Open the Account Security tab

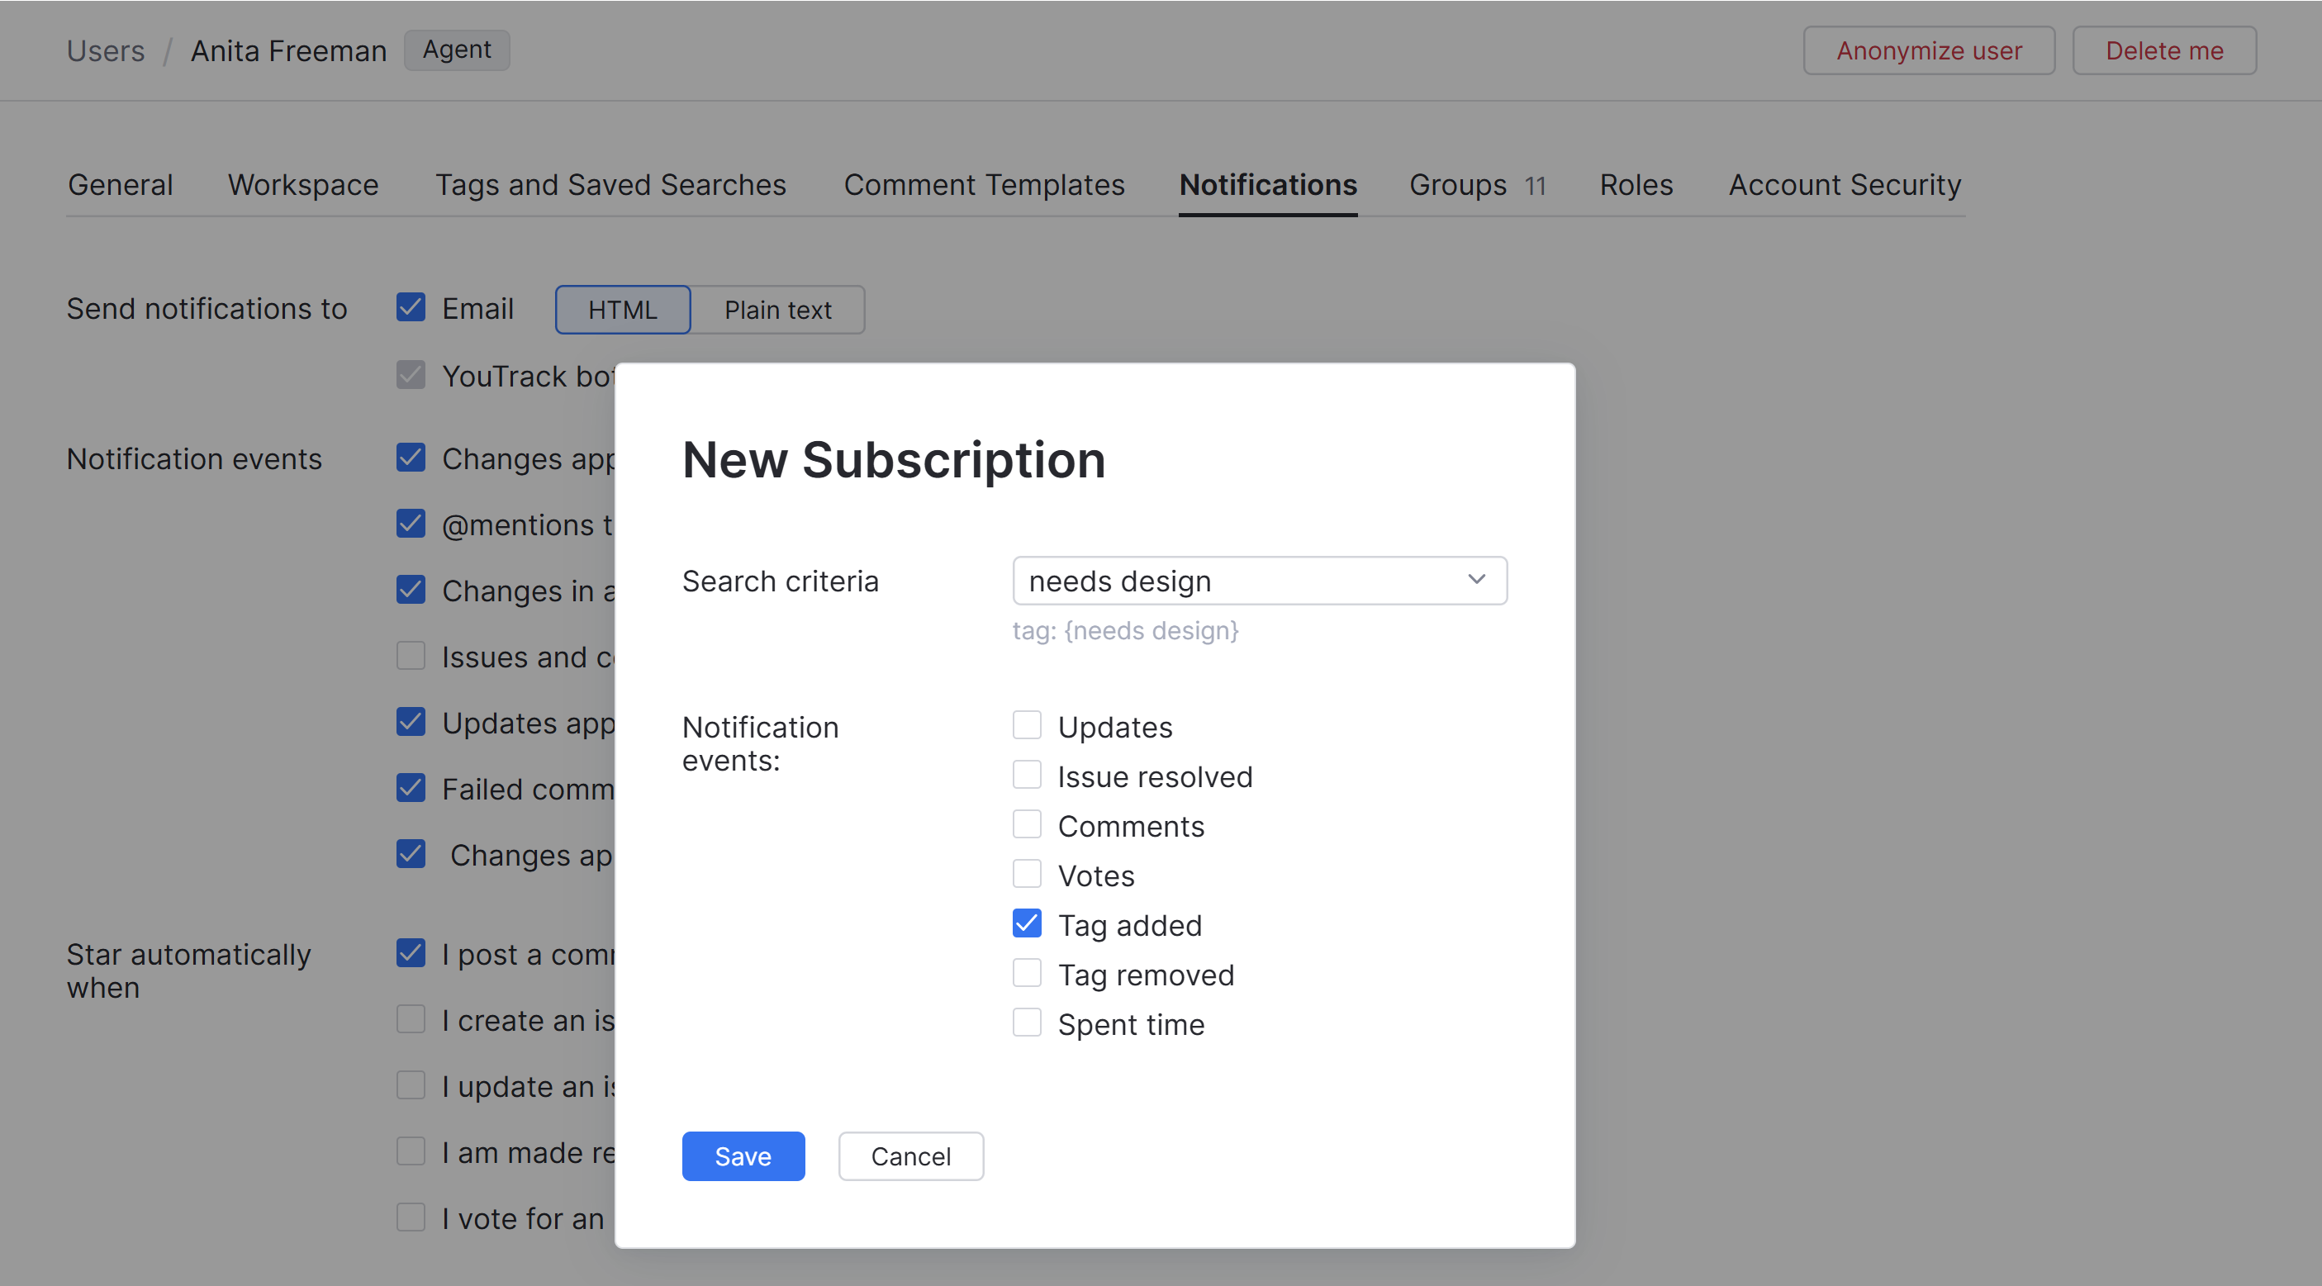1845,185
